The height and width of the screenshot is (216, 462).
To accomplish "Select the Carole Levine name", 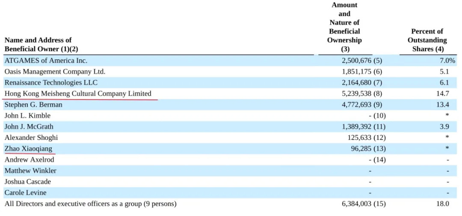I will (x=25, y=193).
